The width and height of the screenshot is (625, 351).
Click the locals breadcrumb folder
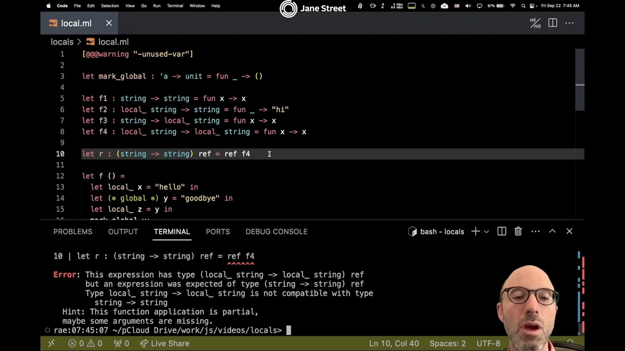pos(62,42)
